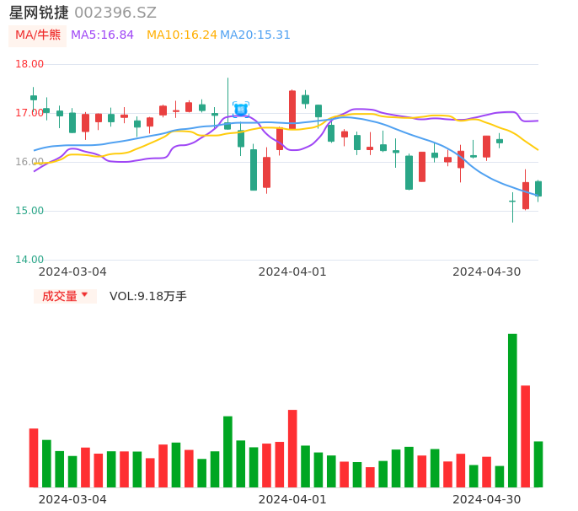This screenshot has height=511, width=578.
Task: Click the stock name 星网锐捷
Action: click(x=39, y=13)
